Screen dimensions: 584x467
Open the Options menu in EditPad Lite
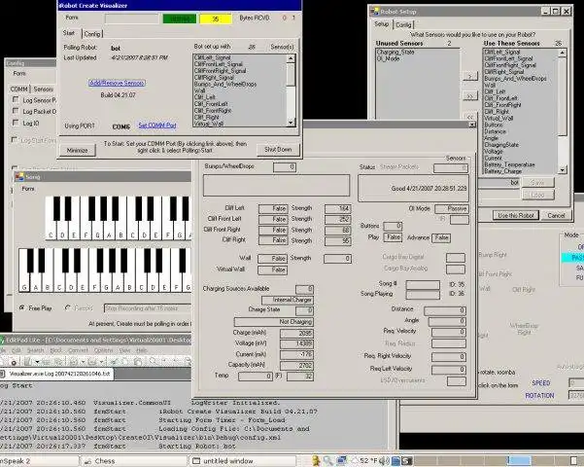(103, 350)
